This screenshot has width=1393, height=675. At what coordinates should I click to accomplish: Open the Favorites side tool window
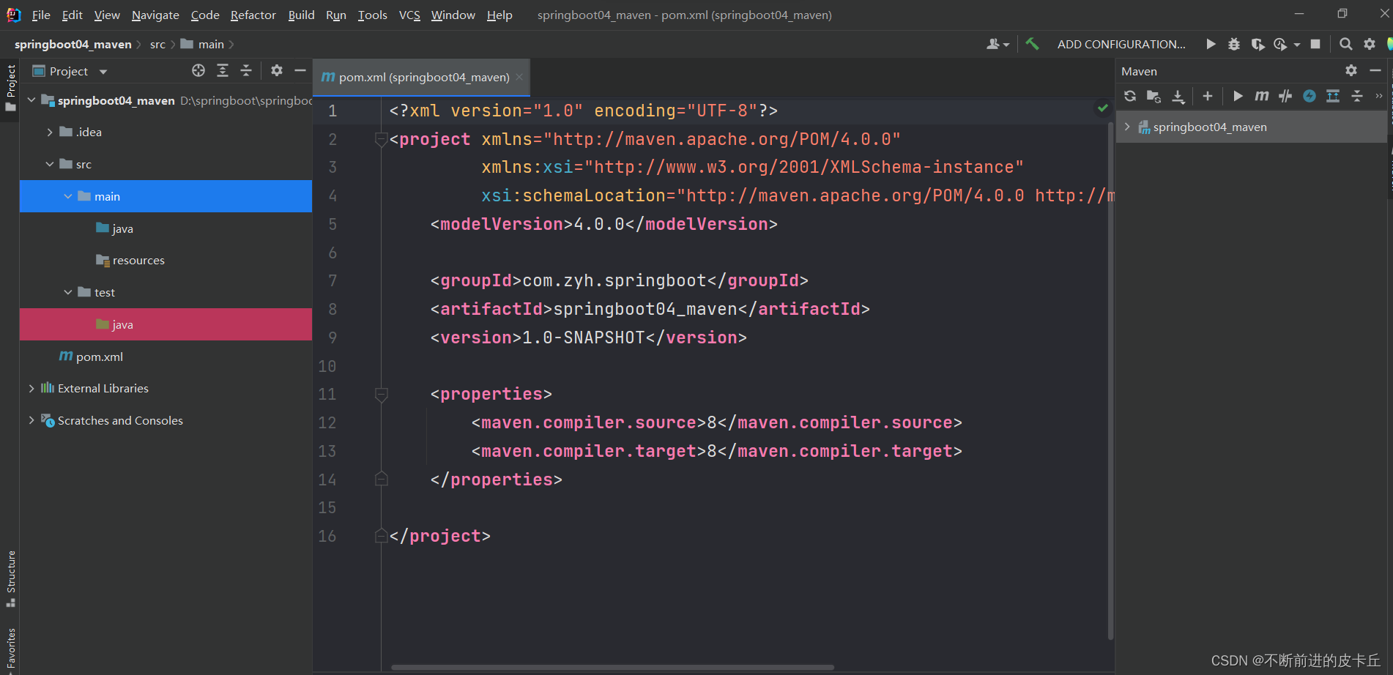(x=10, y=650)
